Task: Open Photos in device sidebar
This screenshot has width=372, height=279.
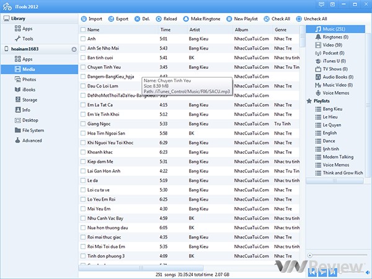Action: [25, 79]
